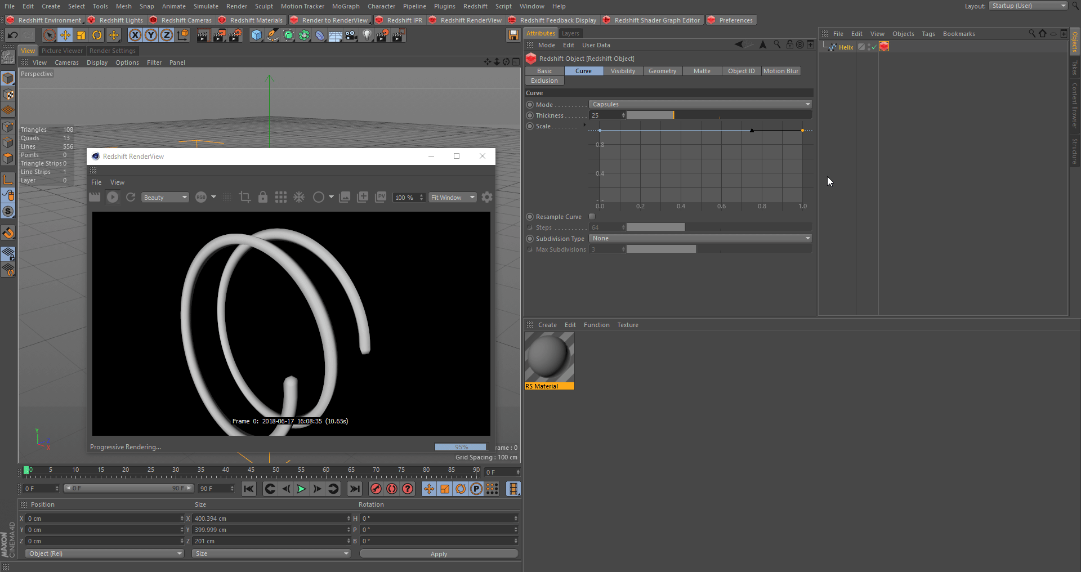Toggle X axis lock
This screenshot has width=1081, height=572.
[135, 35]
